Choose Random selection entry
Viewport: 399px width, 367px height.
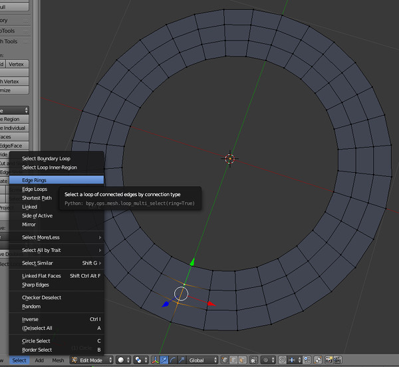coord(57,306)
